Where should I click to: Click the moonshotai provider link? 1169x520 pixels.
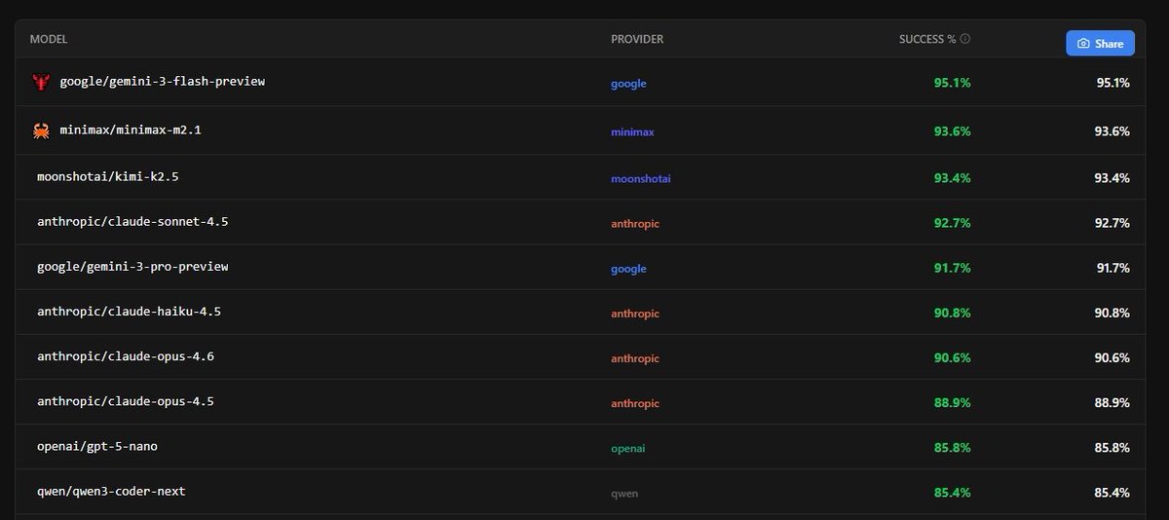[x=641, y=179]
